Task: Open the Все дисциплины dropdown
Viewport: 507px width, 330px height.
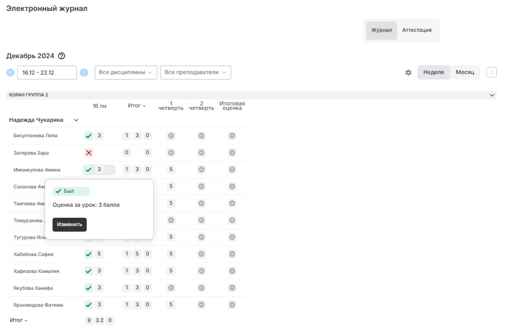Action: coord(126,72)
